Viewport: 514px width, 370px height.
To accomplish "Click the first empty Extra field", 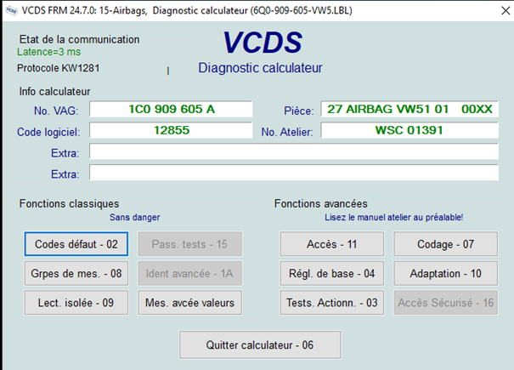I will coord(294,151).
